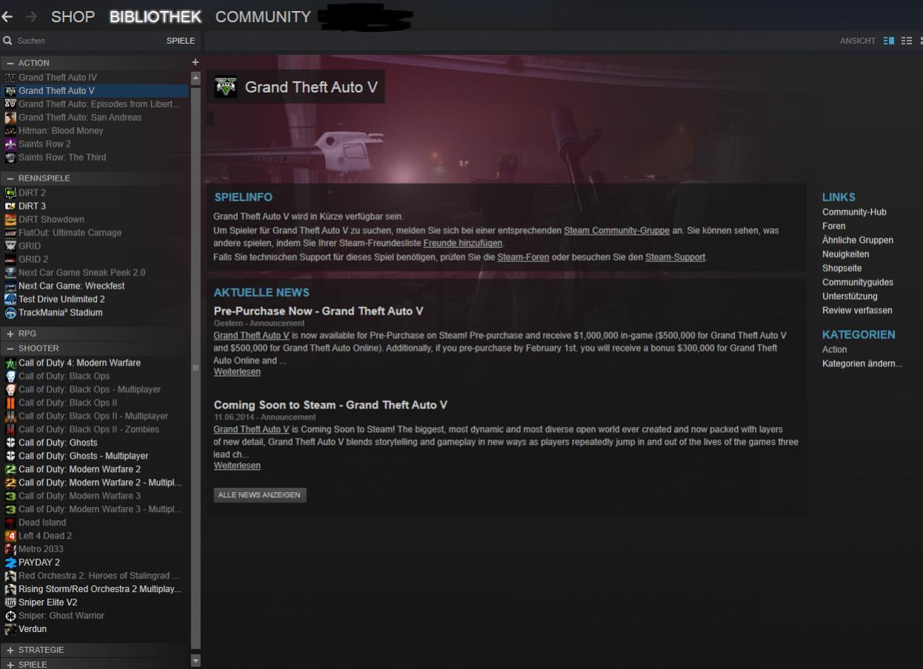Viewport: 923px width, 669px height.
Task: Click the Hitman: Blood Money icon
Action: 10,131
